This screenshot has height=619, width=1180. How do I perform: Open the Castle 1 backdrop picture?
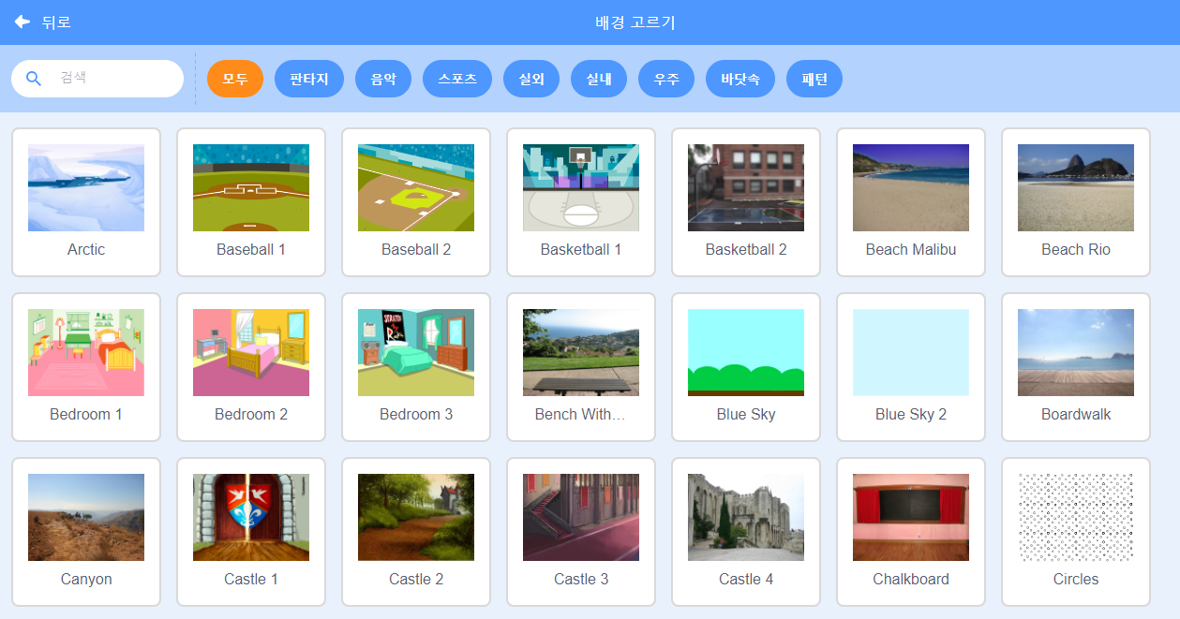pos(251,517)
